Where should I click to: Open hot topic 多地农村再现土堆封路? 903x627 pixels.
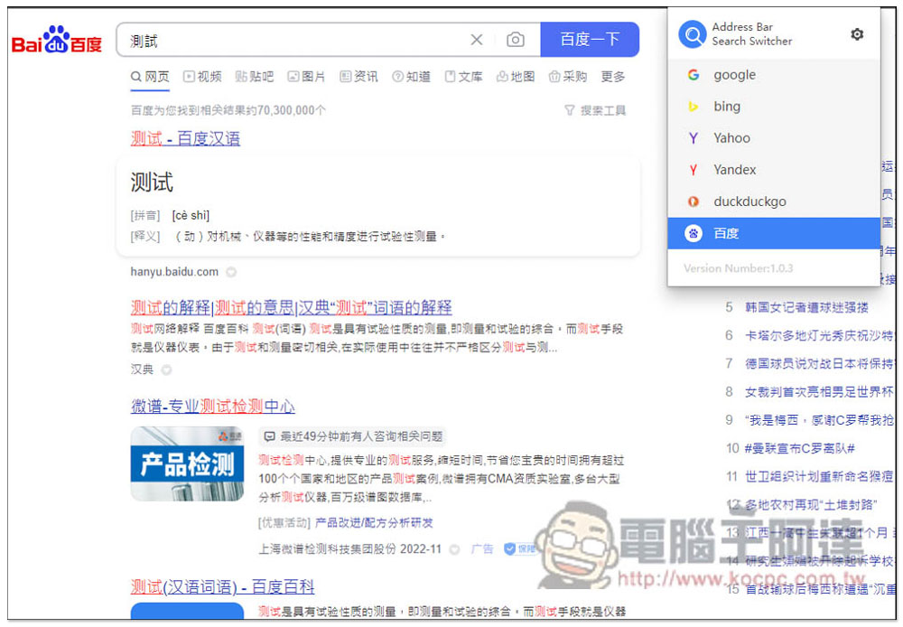[x=810, y=505]
